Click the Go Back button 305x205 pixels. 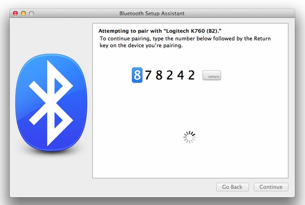pyautogui.click(x=232, y=187)
